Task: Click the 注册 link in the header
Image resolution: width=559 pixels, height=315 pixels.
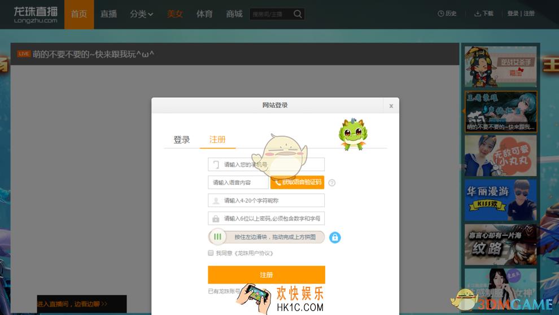Action: pos(529,14)
